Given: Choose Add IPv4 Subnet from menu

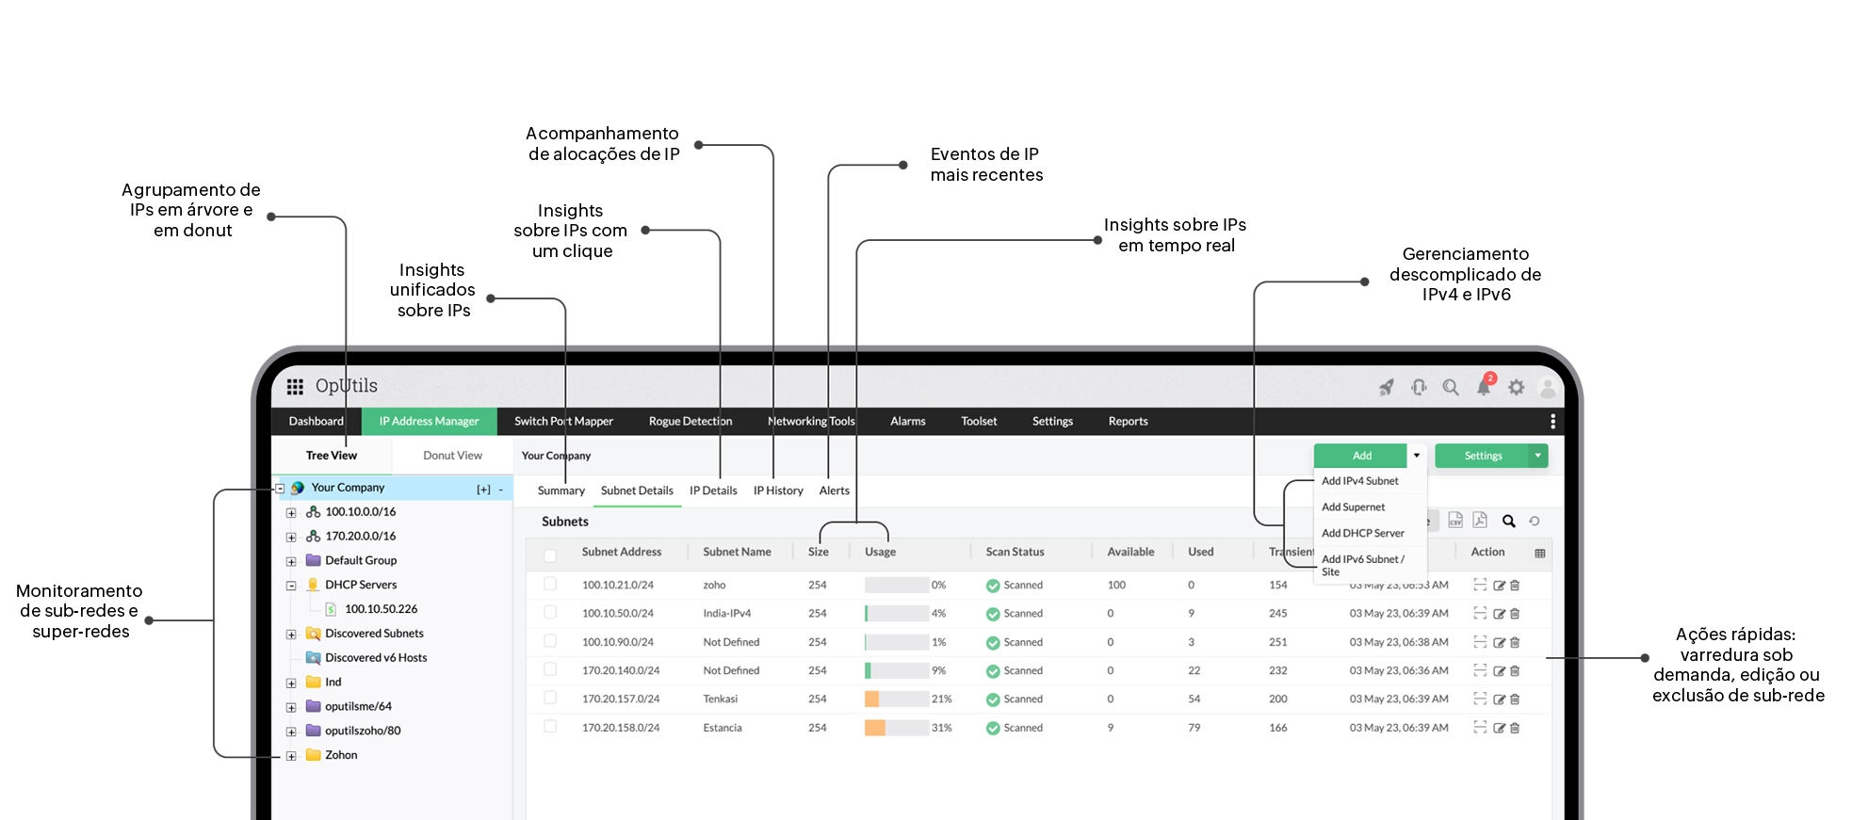Looking at the screenshot, I should [1371, 481].
